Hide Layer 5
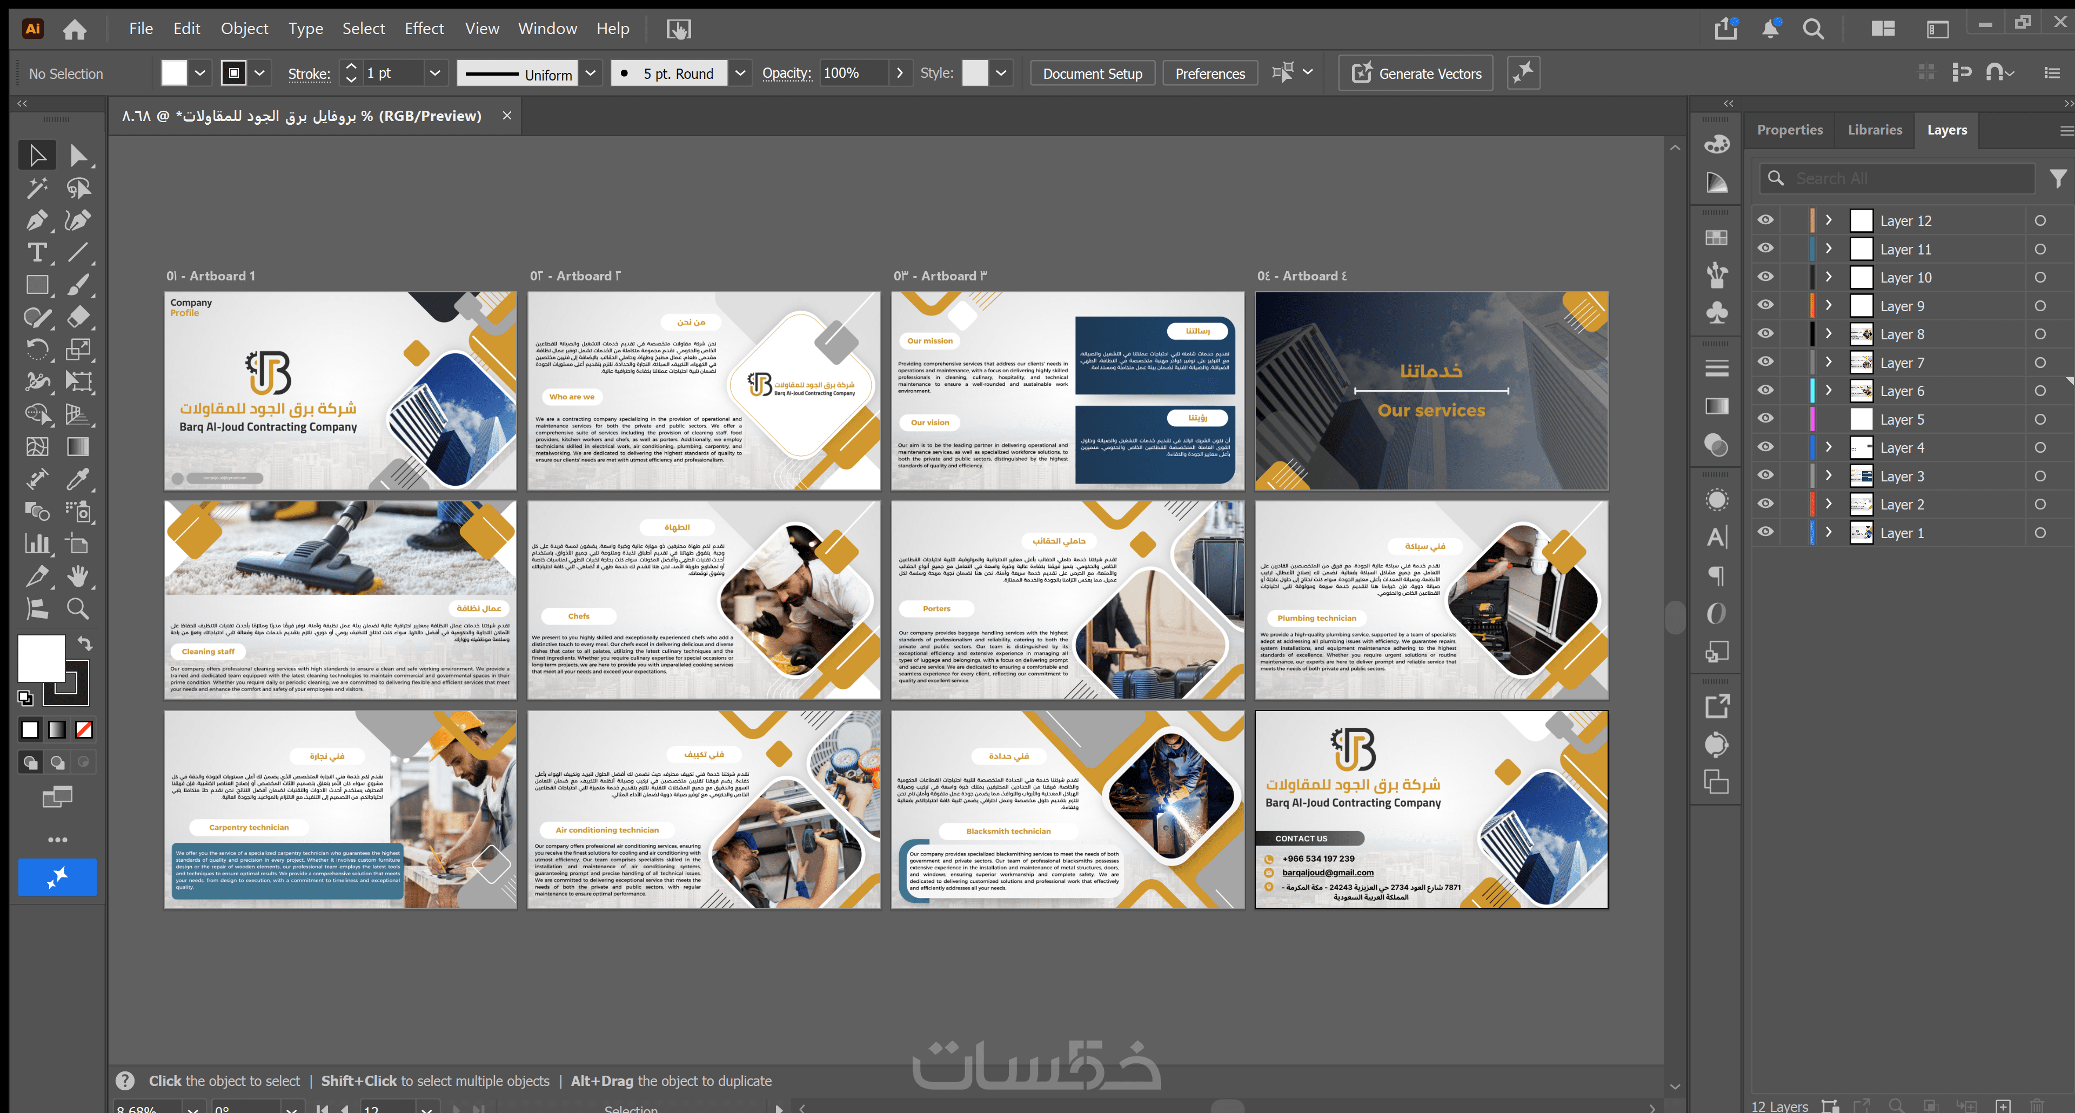Screen dimensions: 2075x1113 pos(1765,419)
